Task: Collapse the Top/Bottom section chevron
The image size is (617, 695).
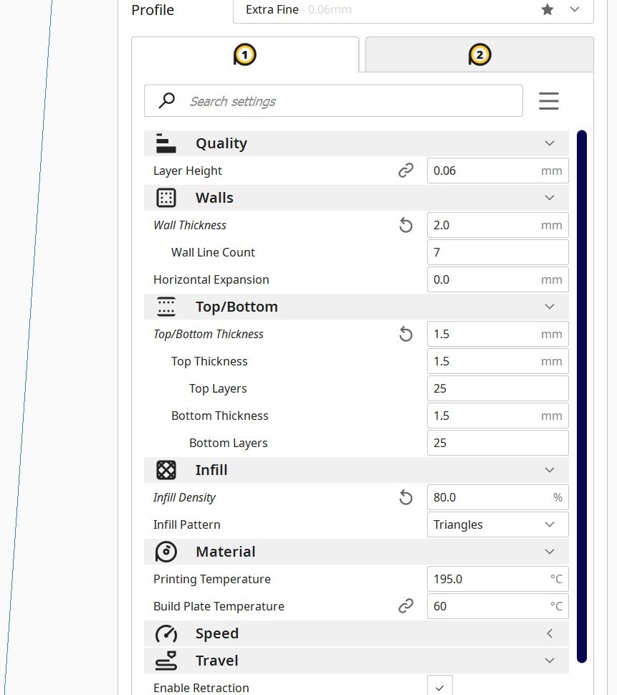Action: [x=550, y=307]
